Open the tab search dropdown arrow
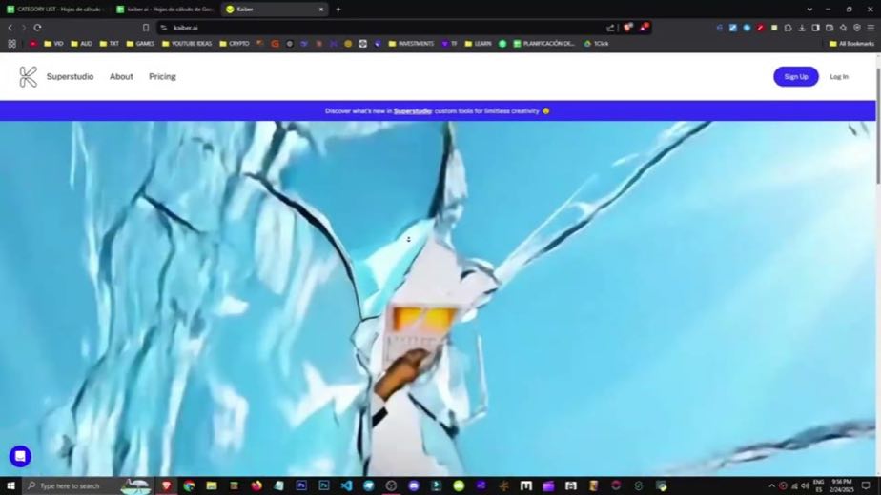 coord(809,10)
